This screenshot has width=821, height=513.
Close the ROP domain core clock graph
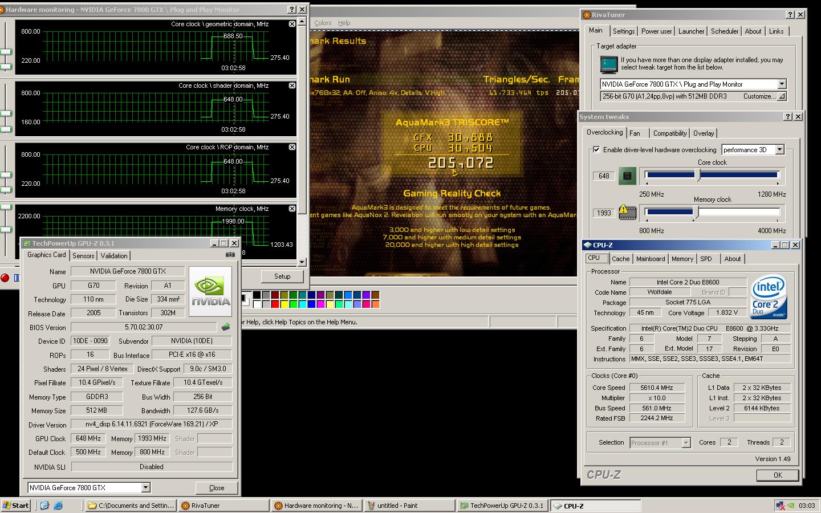click(292, 147)
